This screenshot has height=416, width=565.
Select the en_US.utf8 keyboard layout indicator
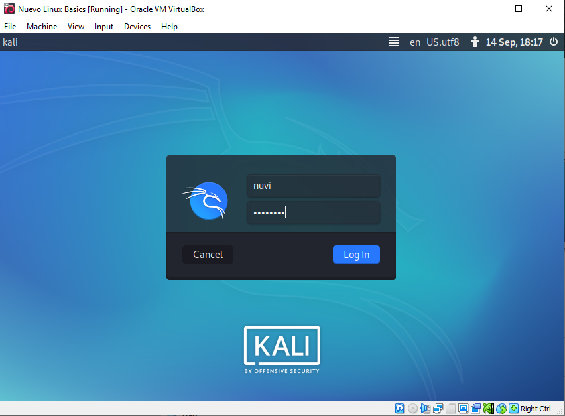coord(434,42)
